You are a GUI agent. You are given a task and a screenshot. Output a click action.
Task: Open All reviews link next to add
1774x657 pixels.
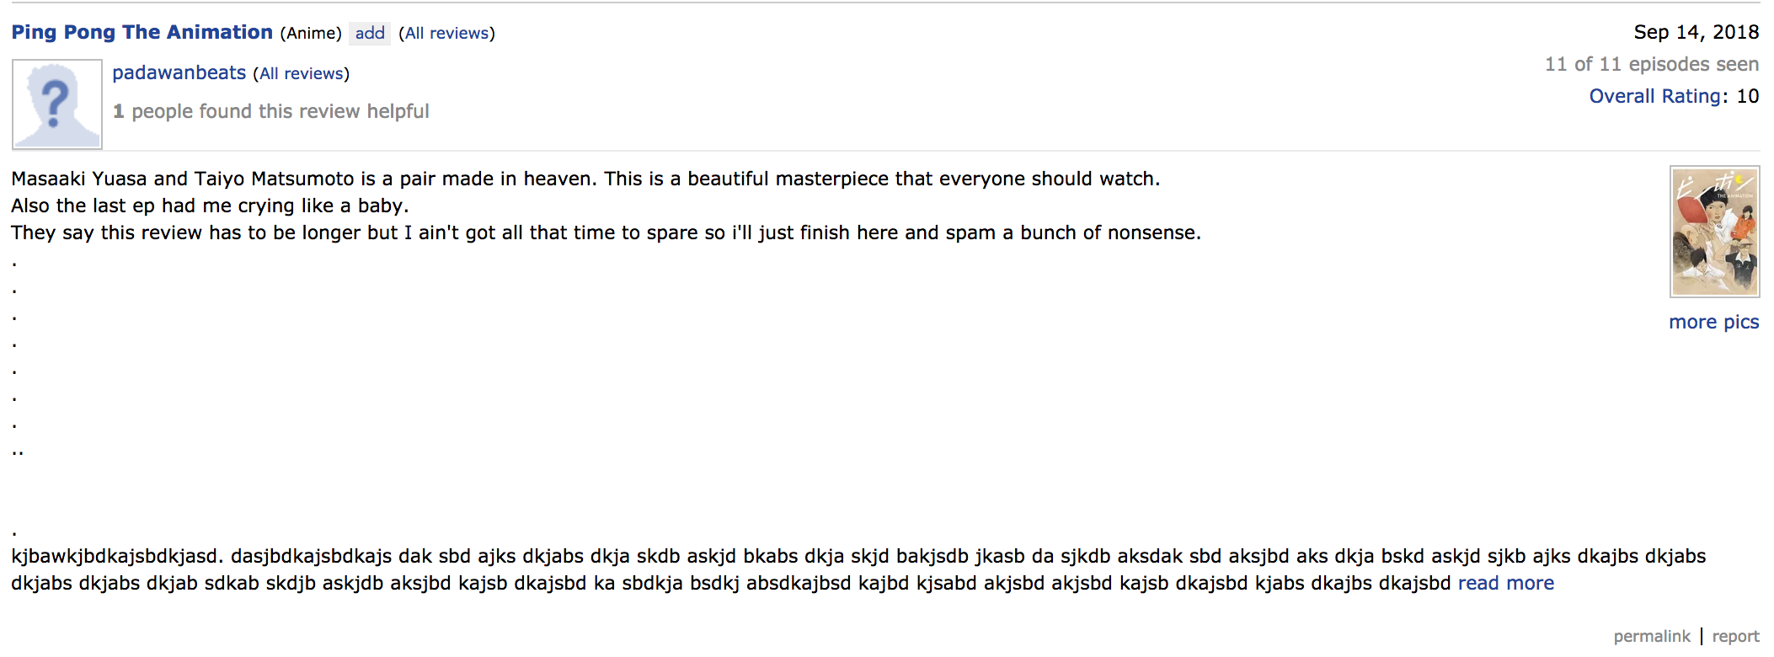pos(446,33)
